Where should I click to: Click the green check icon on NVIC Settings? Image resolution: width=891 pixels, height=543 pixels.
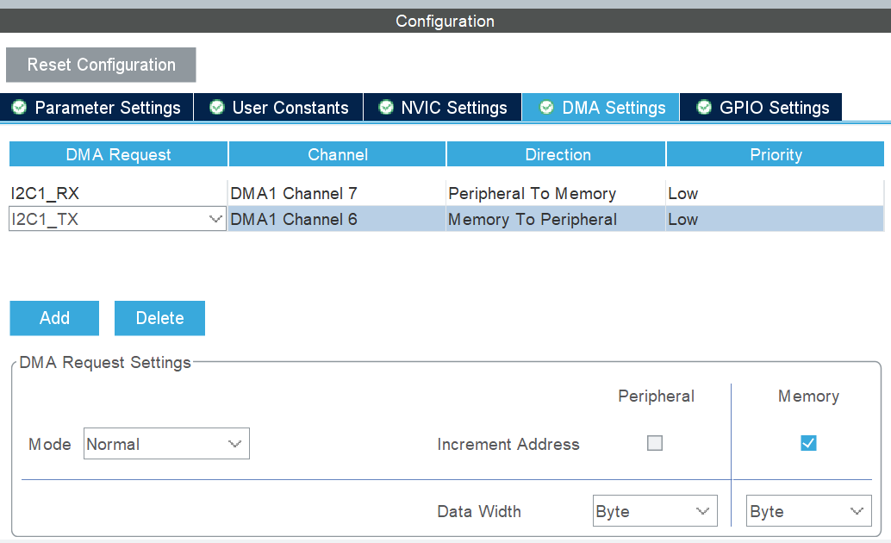click(386, 108)
